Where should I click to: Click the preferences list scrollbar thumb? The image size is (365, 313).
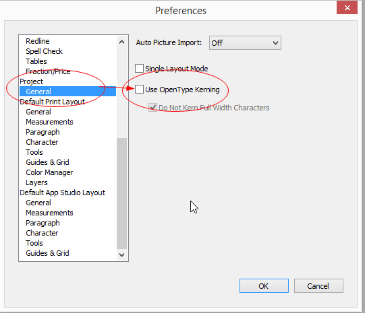(121, 193)
